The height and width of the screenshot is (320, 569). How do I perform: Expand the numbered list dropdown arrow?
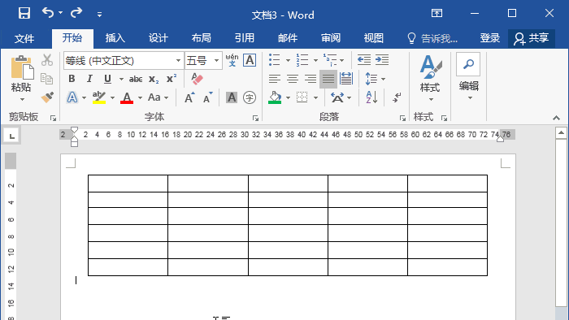[315, 60]
